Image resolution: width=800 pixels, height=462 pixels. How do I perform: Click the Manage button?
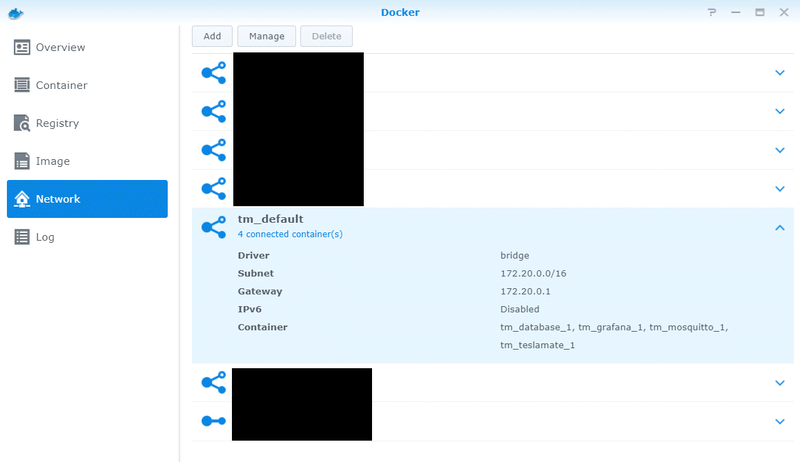pyautogui.click(x=267, y=37)
